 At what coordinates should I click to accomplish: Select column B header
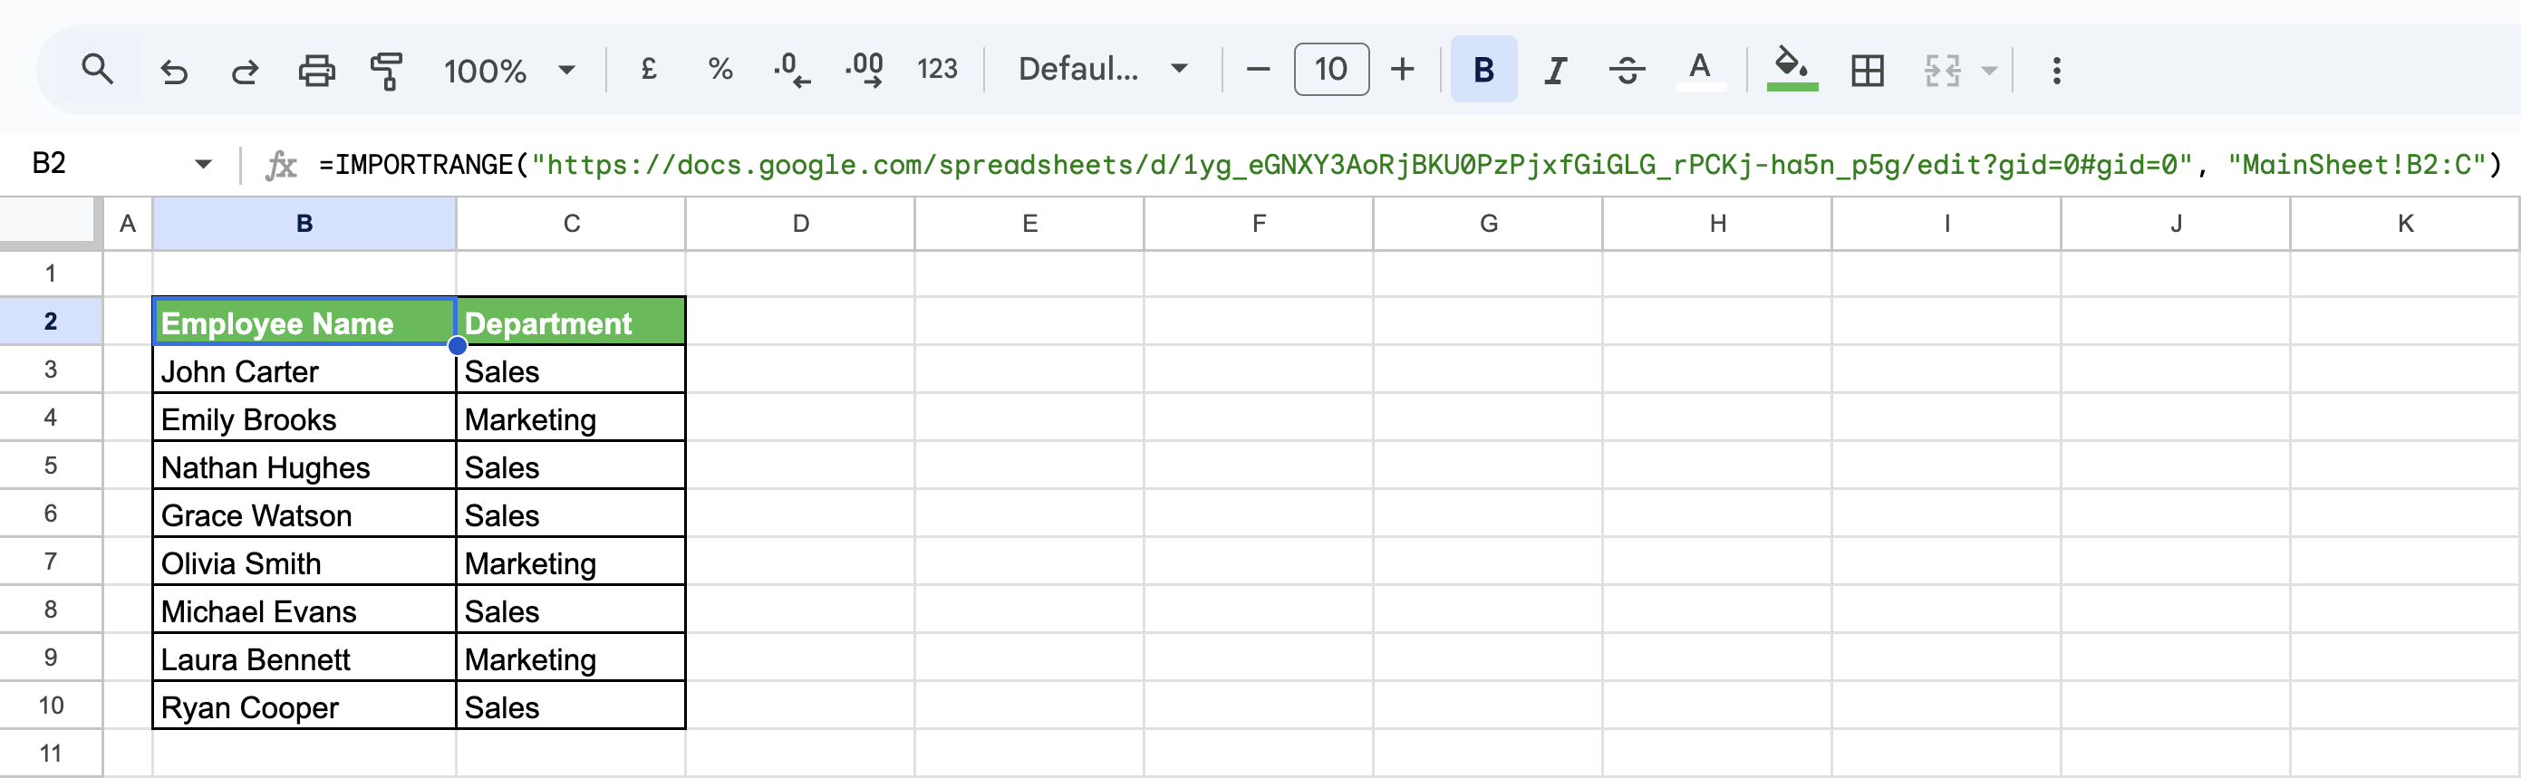click(304, 223)
